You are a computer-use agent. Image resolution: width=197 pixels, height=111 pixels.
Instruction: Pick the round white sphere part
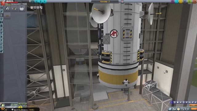(x=22, y=9)
